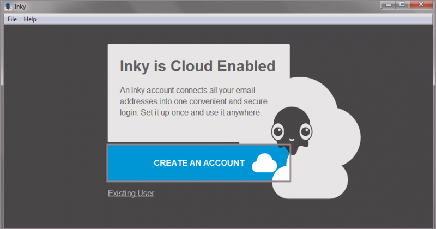Click the Inky title text in the title bar
The width and height of the screenshot is (436, 229).
20,7
